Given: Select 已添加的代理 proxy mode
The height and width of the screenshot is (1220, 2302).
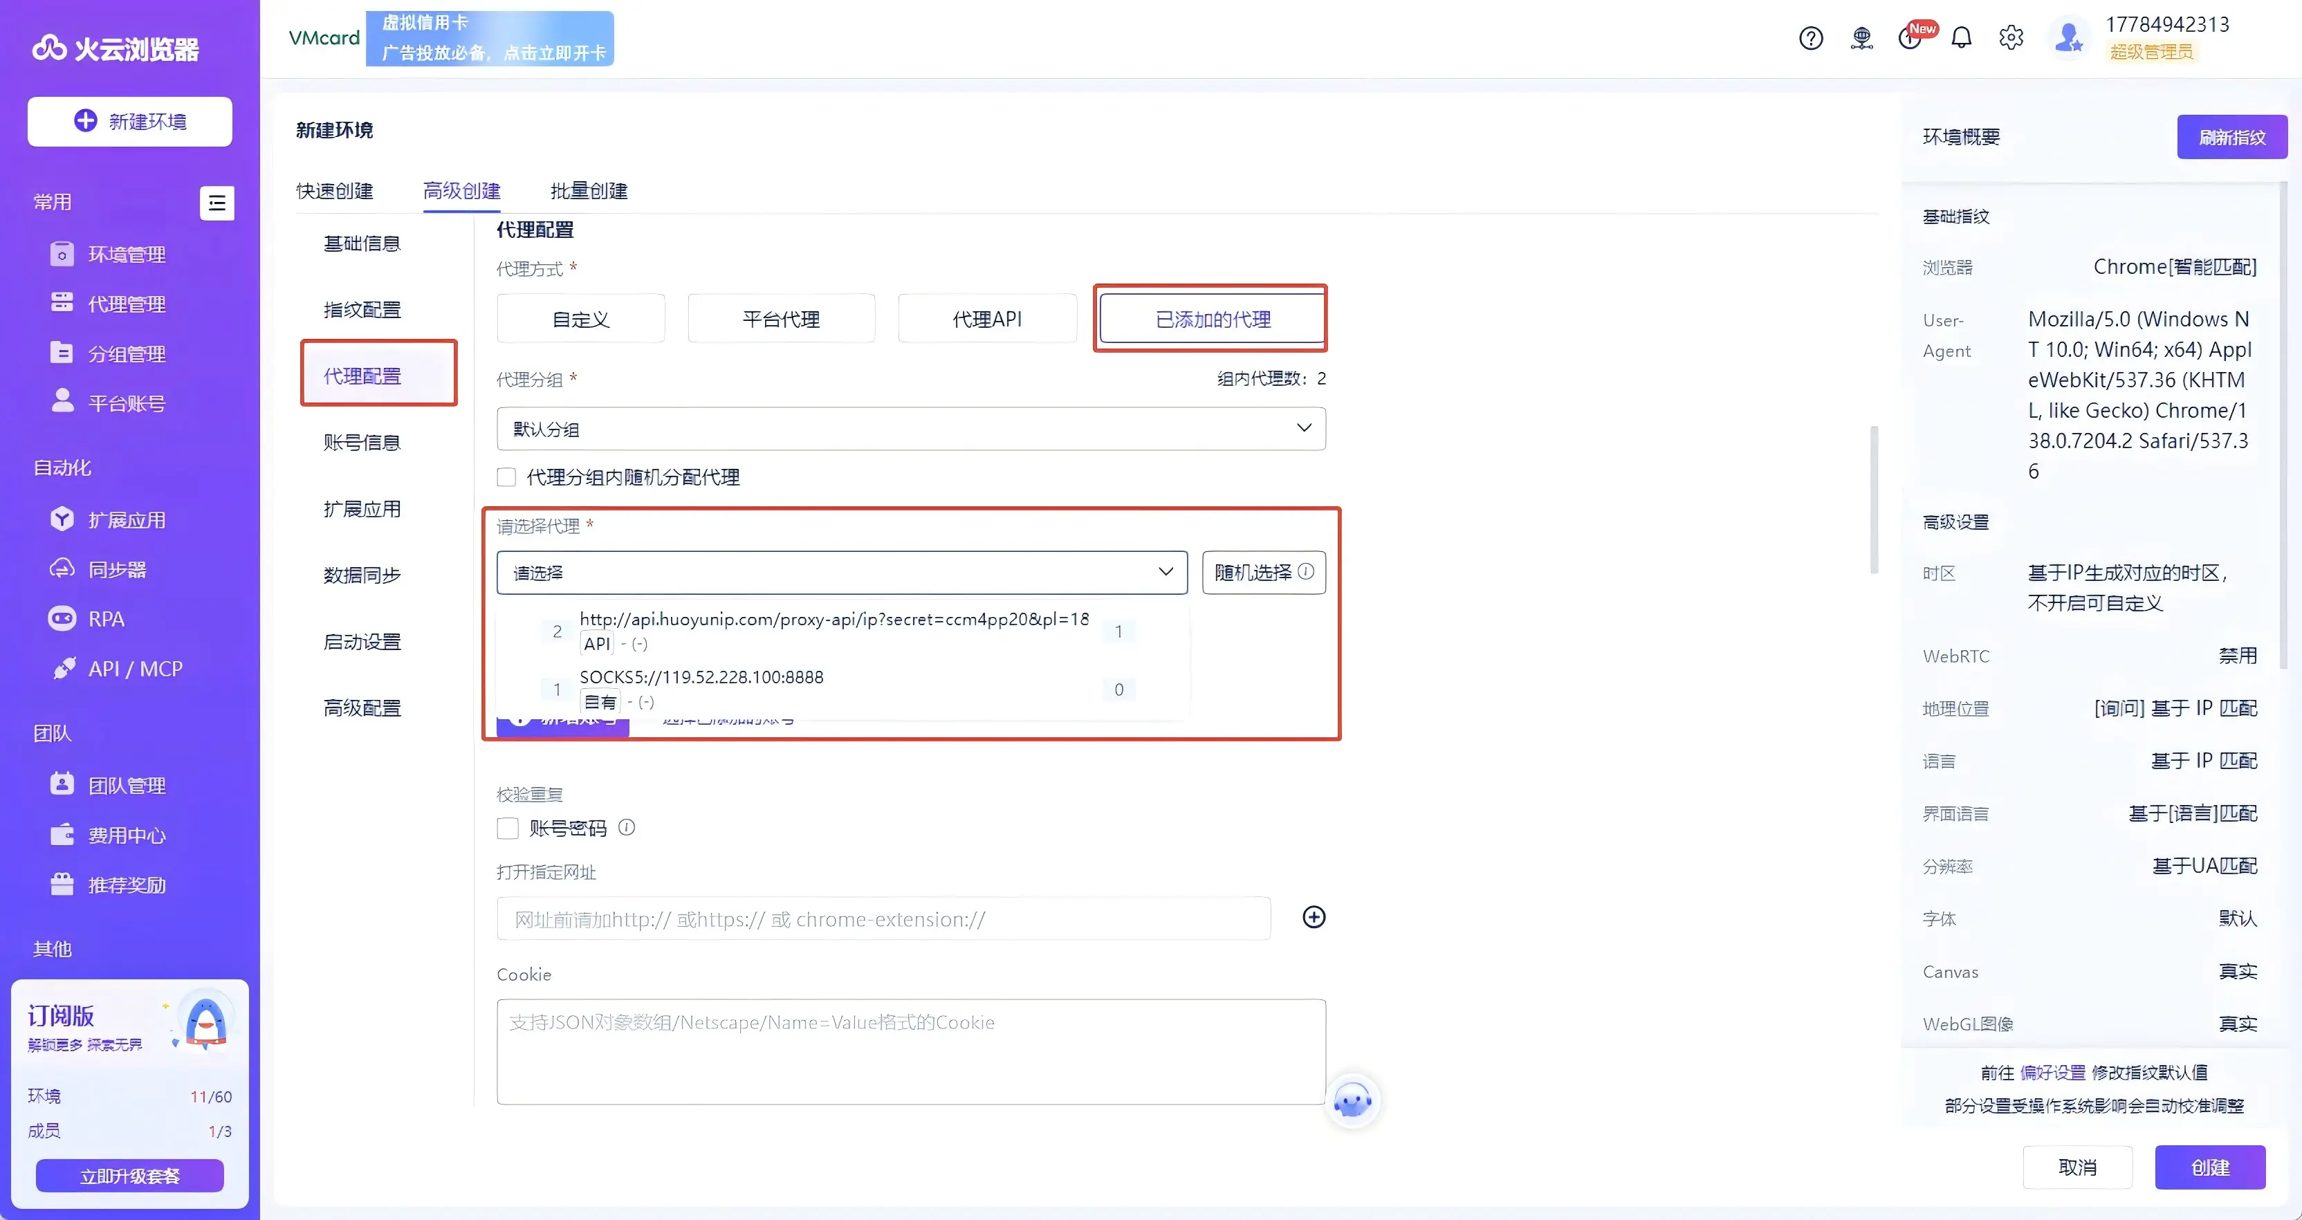Looking at the screenshot, I should pos(1213,319).
